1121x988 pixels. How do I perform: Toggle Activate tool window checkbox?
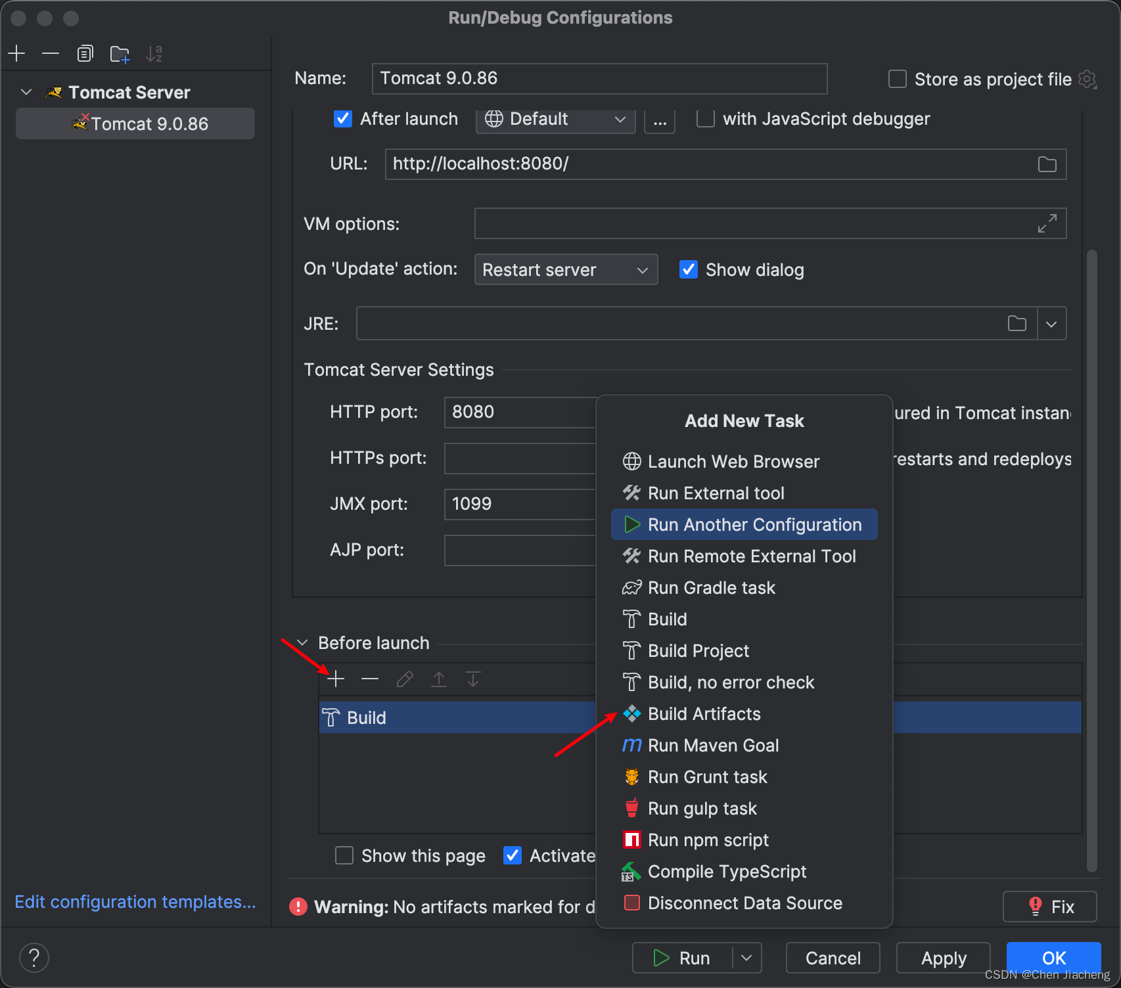[513, 855]
